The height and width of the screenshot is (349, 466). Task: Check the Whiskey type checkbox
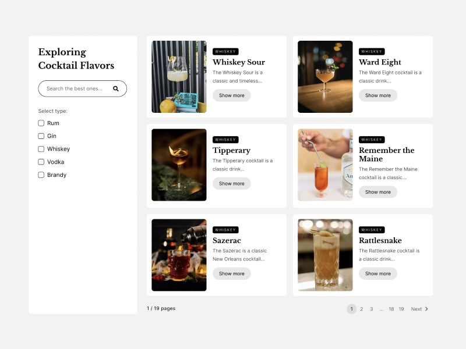(x=41, y=149)
